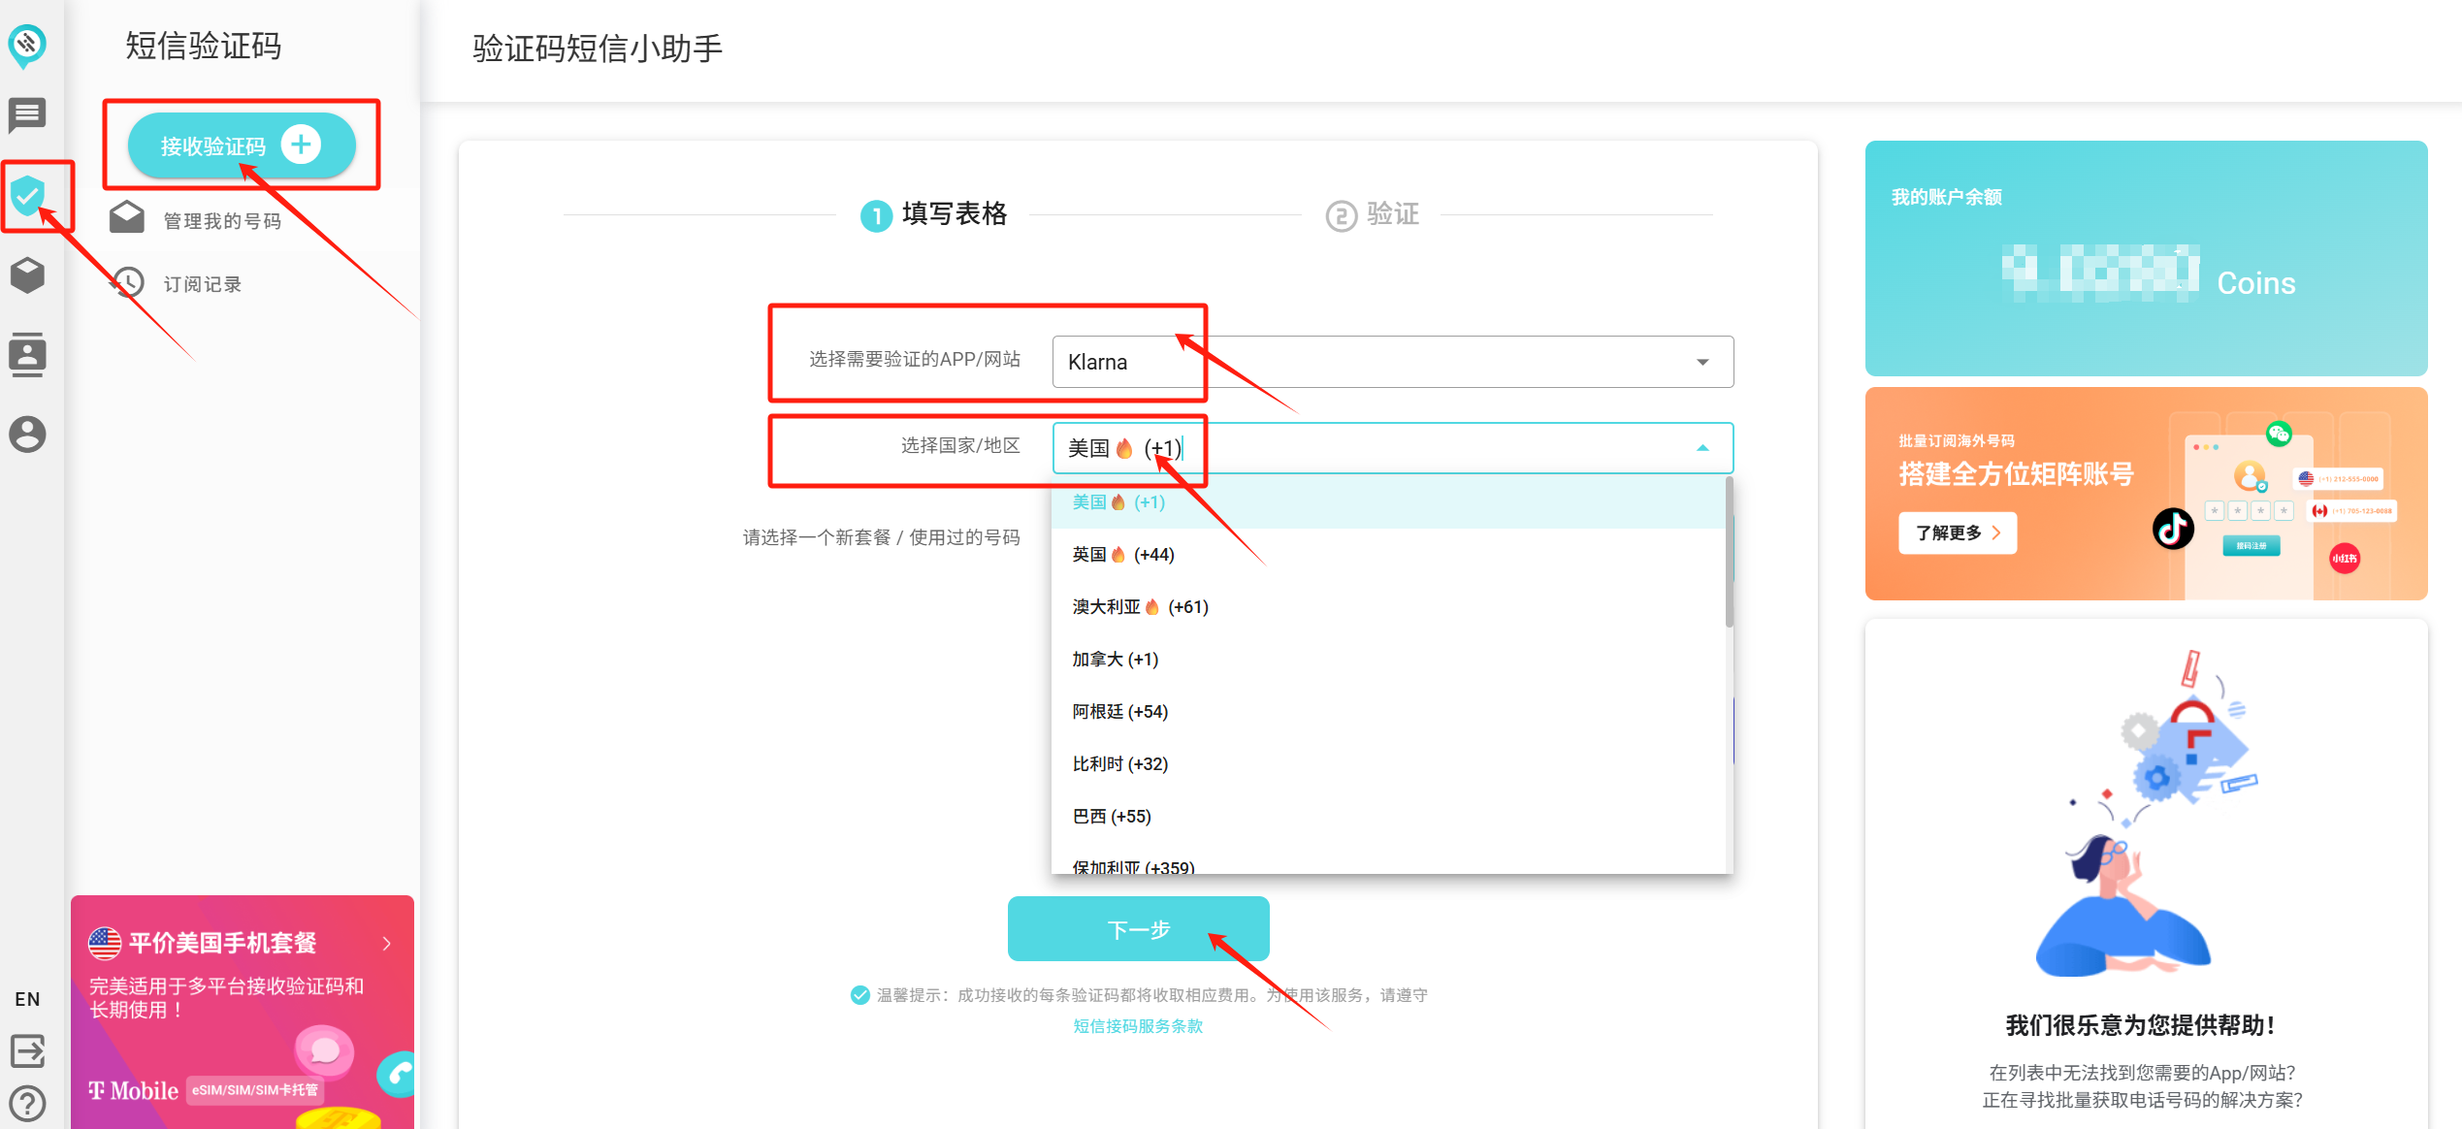Click the US flag icon in promo banner
Viewport: 2462px width, 1129px height.
pos(105,943)
